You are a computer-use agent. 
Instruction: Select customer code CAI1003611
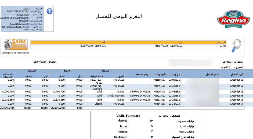[236, 80]
